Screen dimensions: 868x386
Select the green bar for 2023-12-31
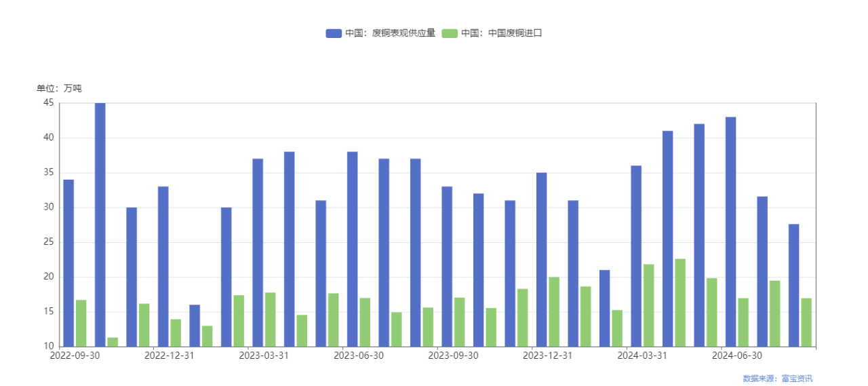click(554, 311)
